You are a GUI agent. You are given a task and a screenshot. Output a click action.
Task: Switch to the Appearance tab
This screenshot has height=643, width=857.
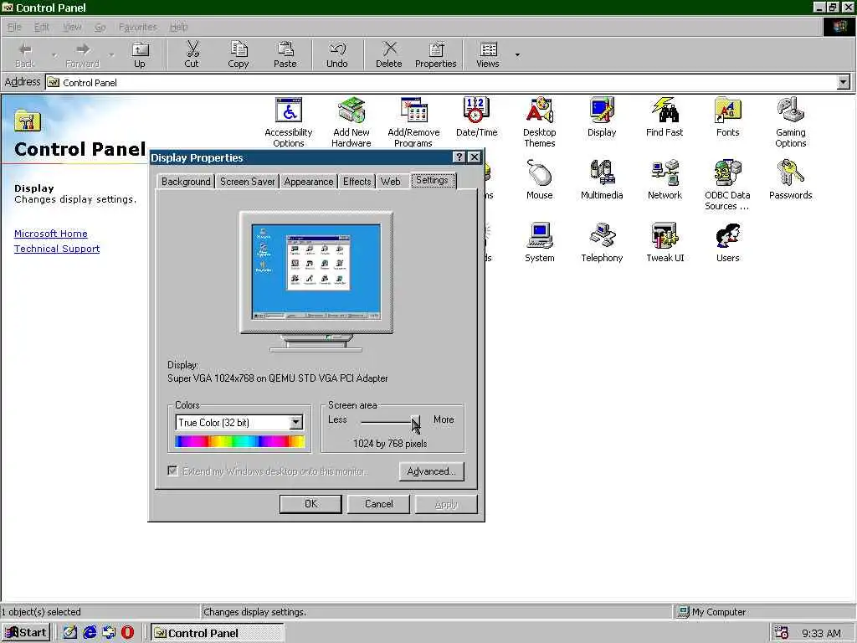(309, 182)
